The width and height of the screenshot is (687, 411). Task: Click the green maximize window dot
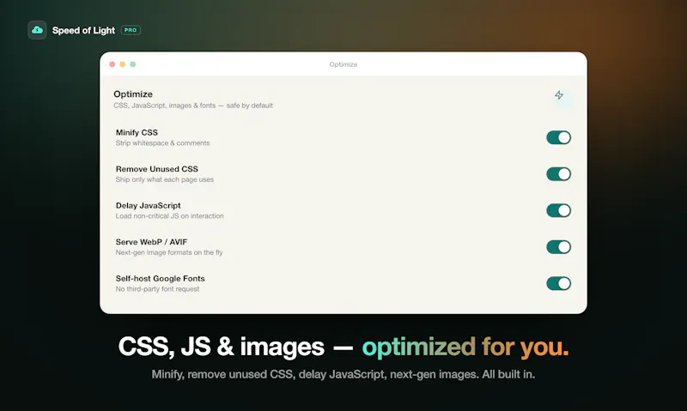coord(133,64)
